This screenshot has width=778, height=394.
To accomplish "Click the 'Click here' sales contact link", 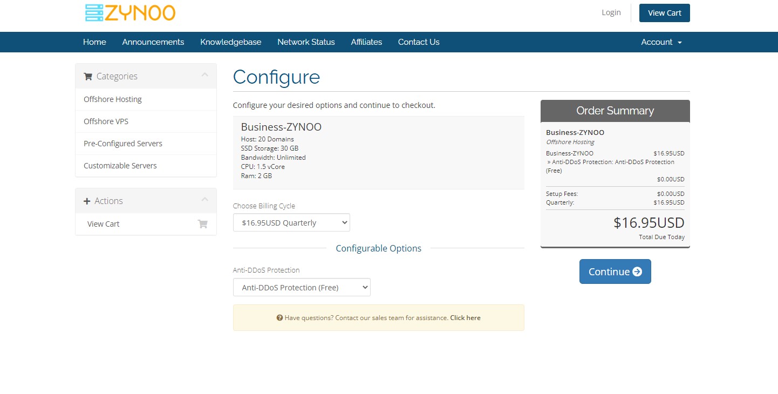I will tap(465, 318).
